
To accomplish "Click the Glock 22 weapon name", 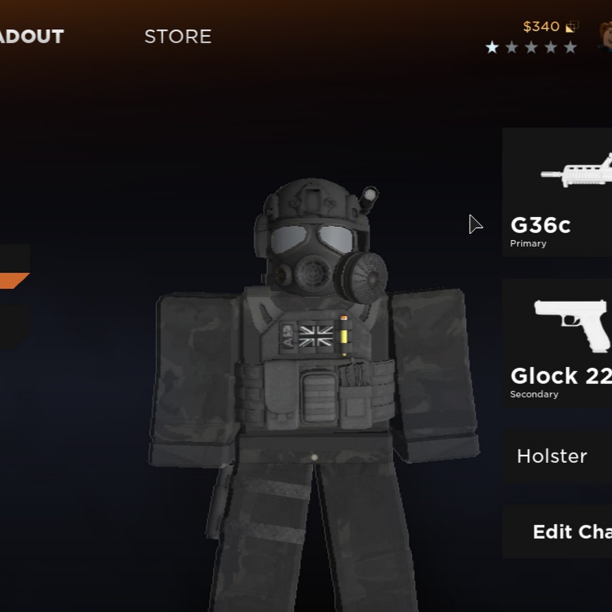I will coord(561,376).
